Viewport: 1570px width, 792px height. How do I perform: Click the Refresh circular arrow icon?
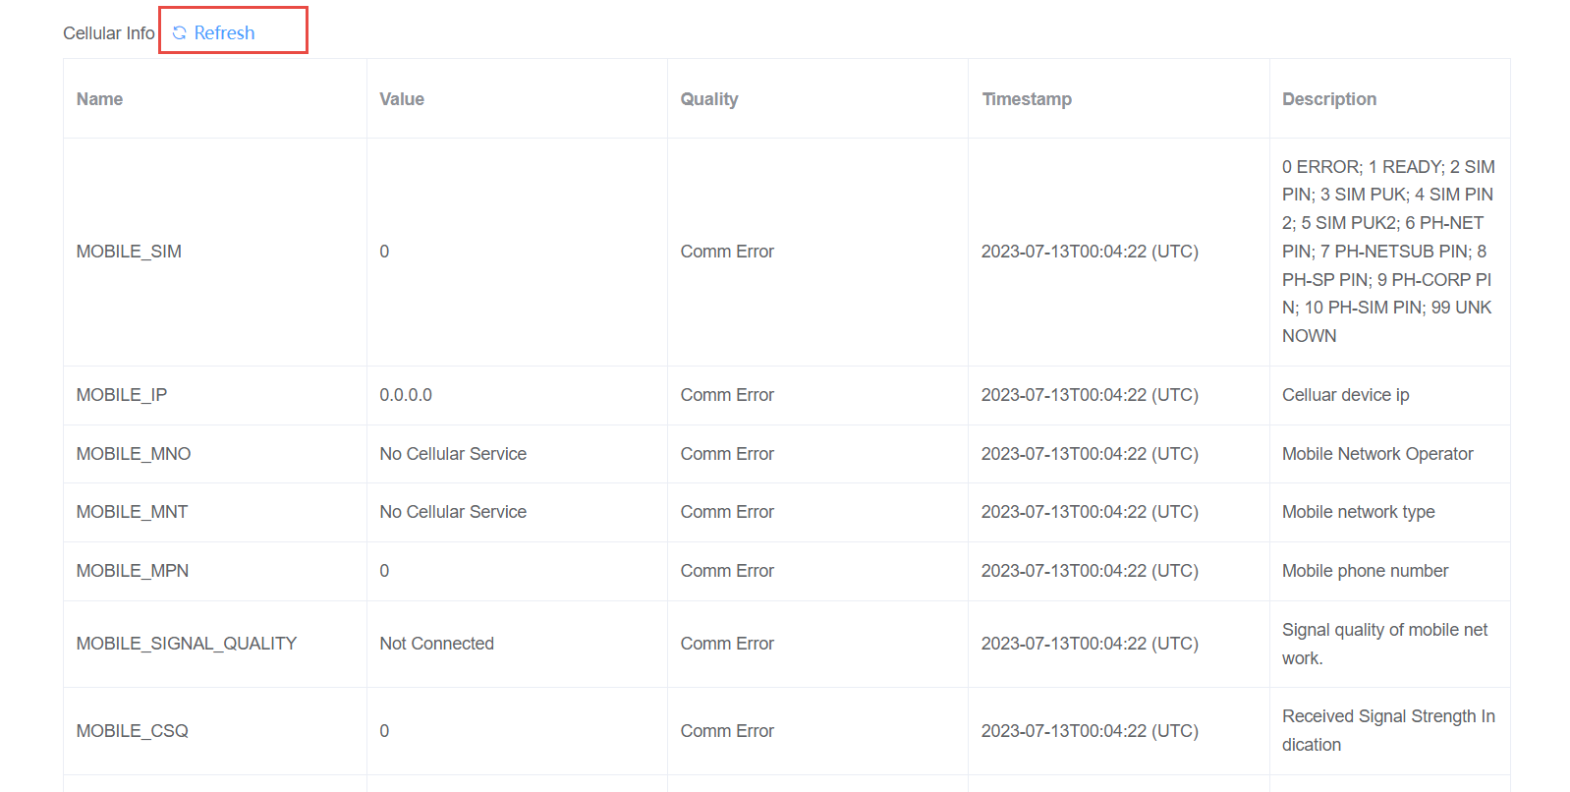(x=179, y=33)
